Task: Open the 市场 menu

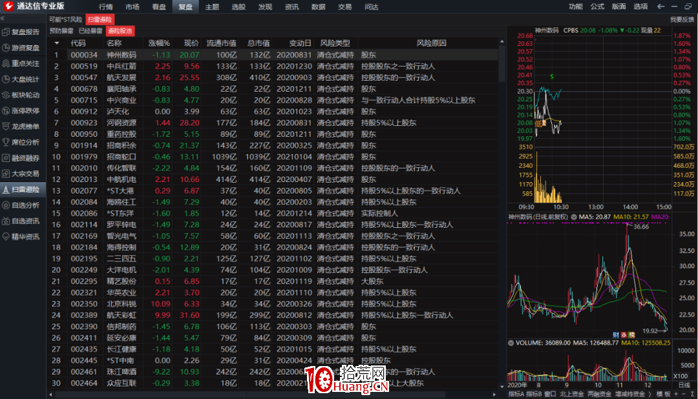Action: [132, 6]
